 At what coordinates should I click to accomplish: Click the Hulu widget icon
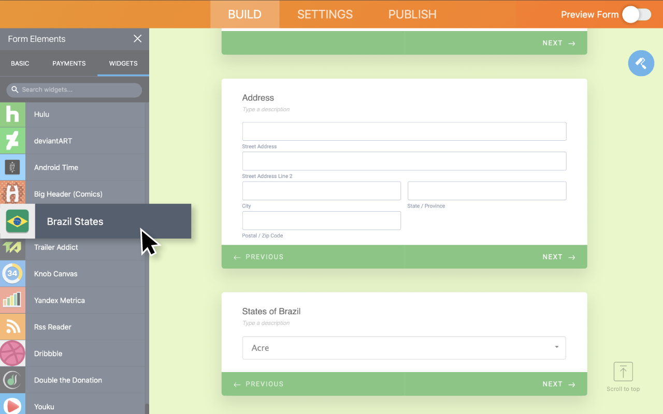(x=12, y=114)
